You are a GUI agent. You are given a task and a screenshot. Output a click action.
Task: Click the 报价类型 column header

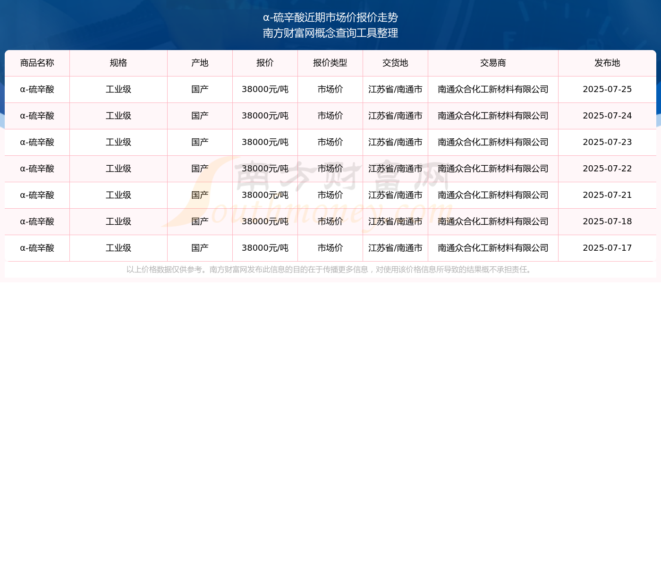[x=330, y=63]
